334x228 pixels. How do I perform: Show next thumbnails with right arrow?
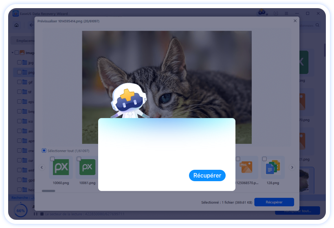tap(292, 167)
